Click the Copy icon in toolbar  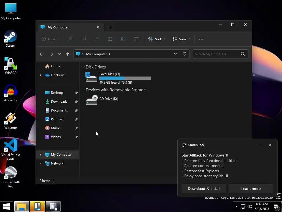coord(84,39)
